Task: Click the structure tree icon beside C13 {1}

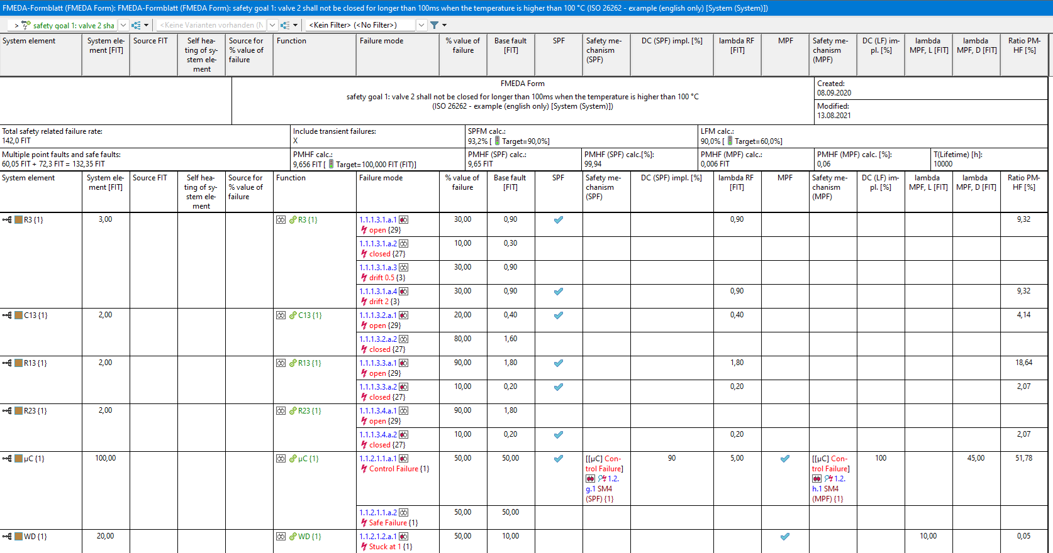Action: click(7, 315)
